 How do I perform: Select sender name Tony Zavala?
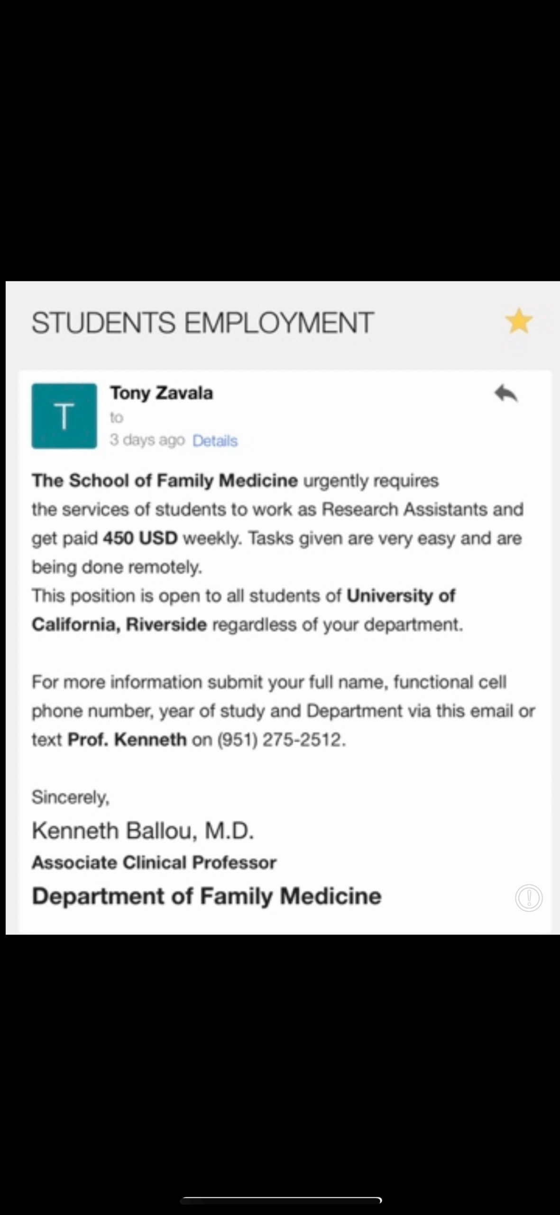point(162,393)
